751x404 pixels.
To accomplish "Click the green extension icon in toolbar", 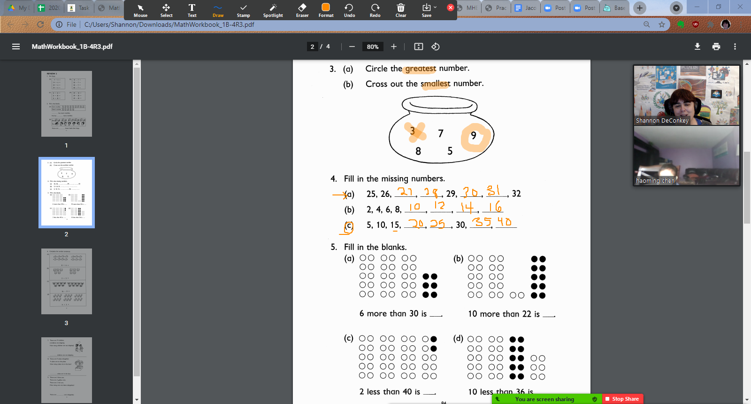I will tap(681, 24).
